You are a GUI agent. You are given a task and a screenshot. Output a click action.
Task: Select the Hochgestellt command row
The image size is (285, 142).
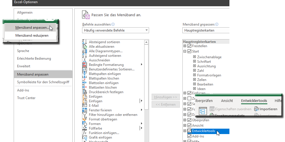(113, 141)
